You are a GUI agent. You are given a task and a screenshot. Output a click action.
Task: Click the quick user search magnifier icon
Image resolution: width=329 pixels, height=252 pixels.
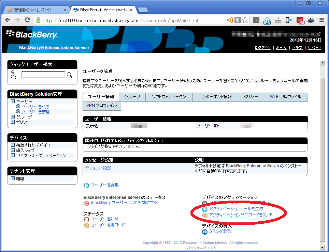coord(69,75)
